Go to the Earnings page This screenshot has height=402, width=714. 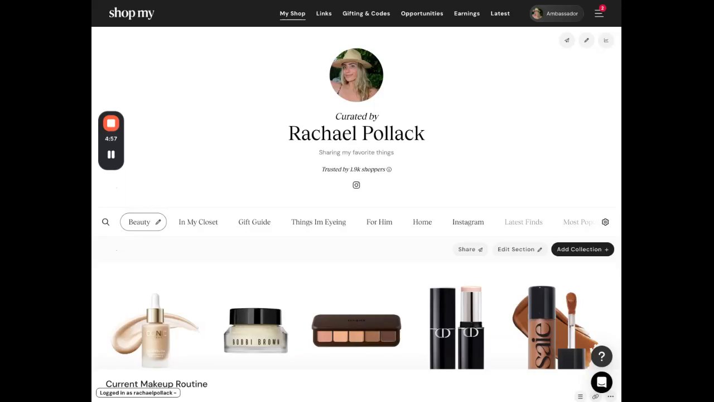click(467, 13)
